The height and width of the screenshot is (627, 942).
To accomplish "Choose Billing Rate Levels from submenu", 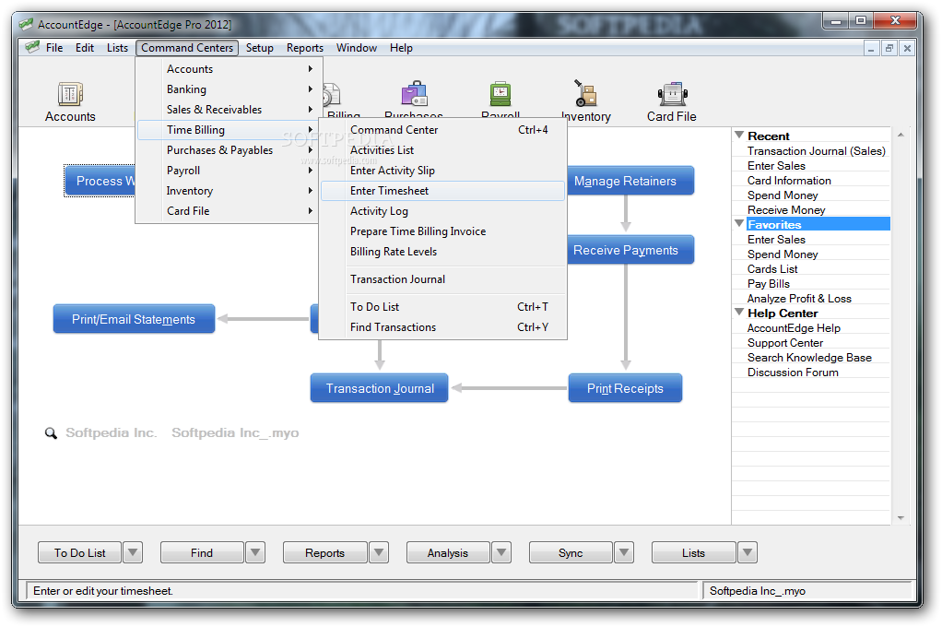I will (x=442, y=252).
